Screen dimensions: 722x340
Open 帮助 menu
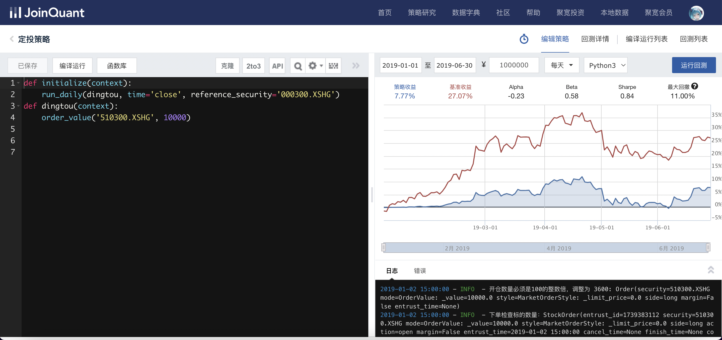(533, 13)
